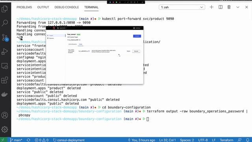Screen dimensions: 252x142
Task: Change indentation via 'Spaces: 2'
Action: coord(187,140)
